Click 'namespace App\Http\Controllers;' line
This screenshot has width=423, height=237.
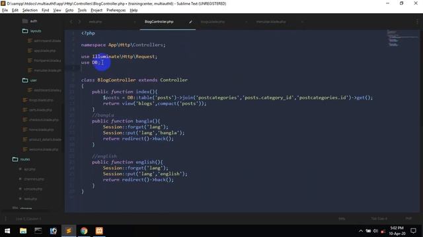click(x=124, y=45)
